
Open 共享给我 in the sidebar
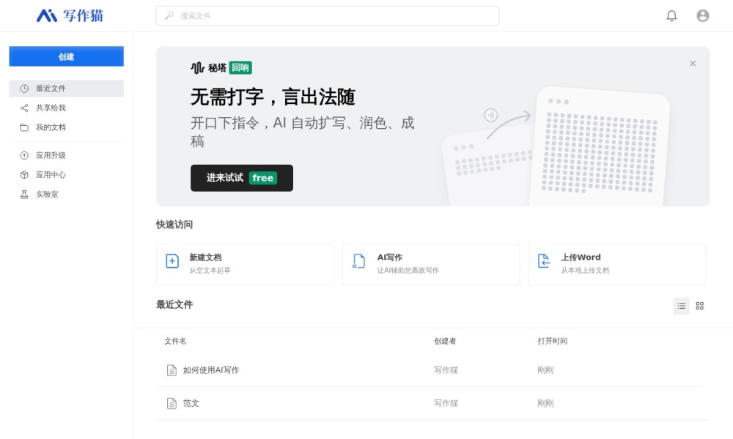click(x=67, y=108)
